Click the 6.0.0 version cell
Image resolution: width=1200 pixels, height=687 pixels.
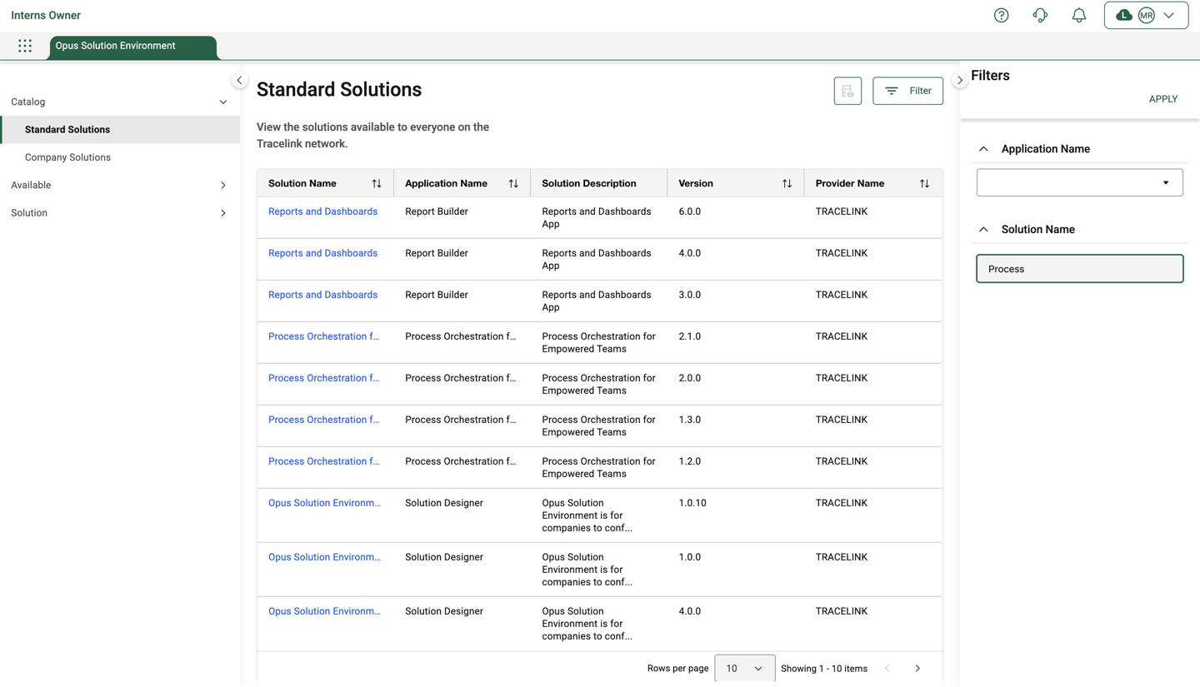[689, 212]
